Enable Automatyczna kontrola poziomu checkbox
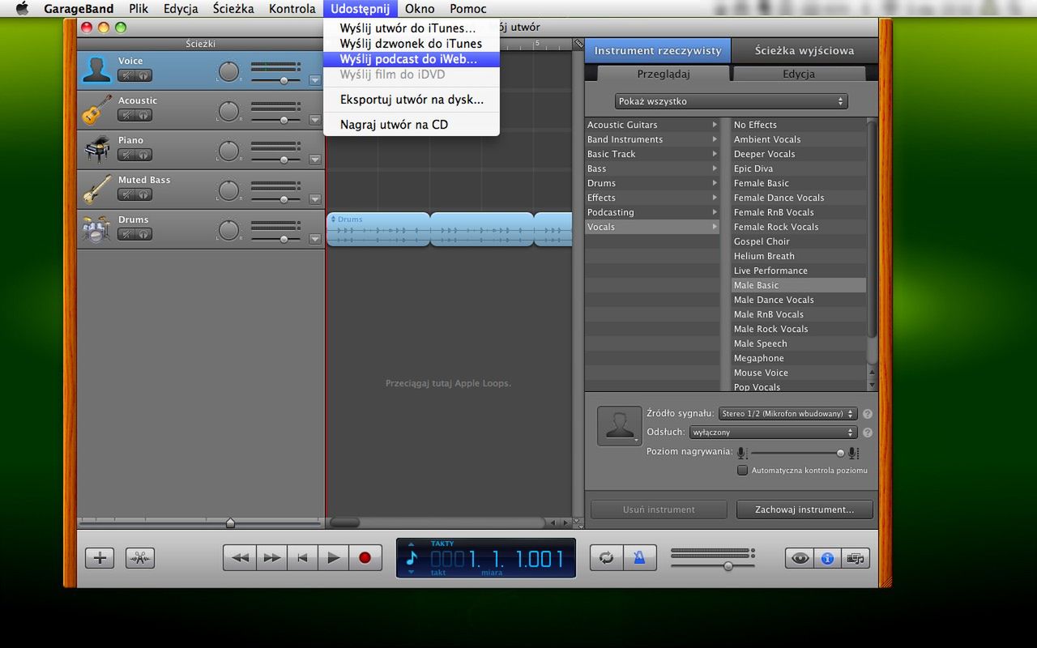This screenshot has width=1037, height=648. click(742, 471)
